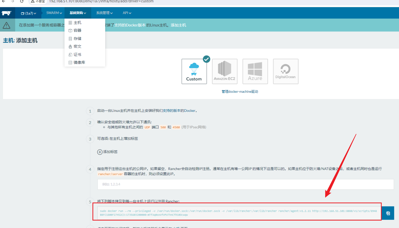Click the copy-to-clipboard button
The height and width of the screenshot is (228, 399).
(x=388, y=213)
